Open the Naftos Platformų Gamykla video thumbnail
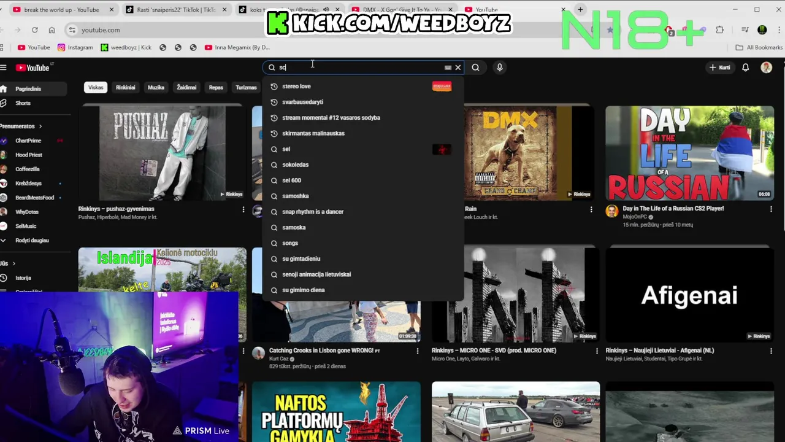 point(336,411)
